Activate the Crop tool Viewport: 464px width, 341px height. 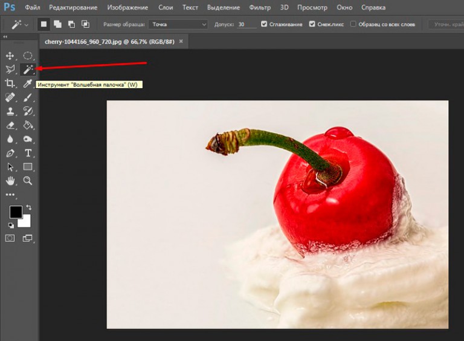click(10, 83)
